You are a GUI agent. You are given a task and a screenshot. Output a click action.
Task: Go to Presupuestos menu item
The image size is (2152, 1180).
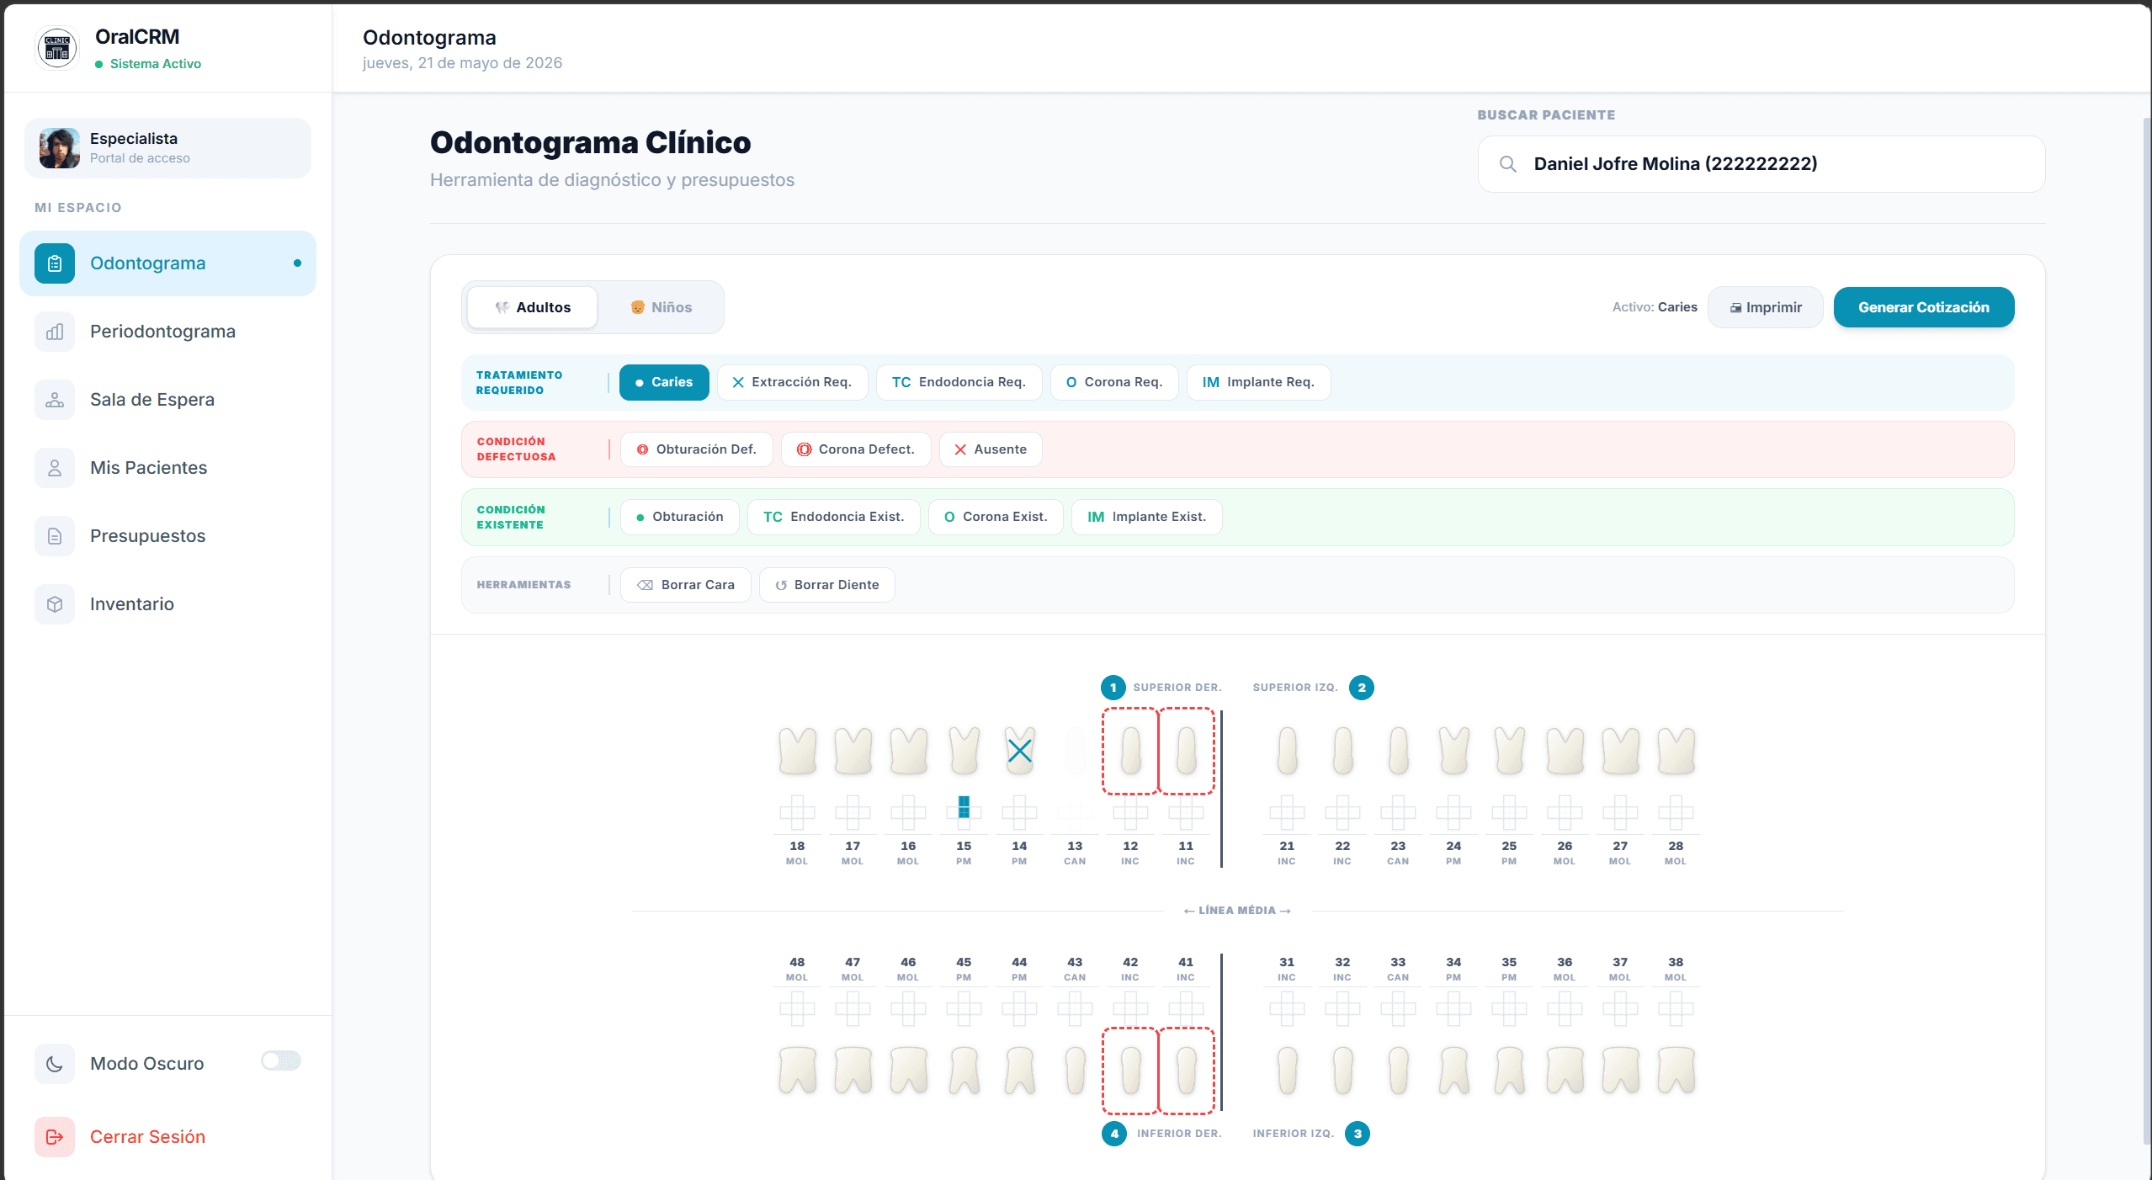click(168, 536)
